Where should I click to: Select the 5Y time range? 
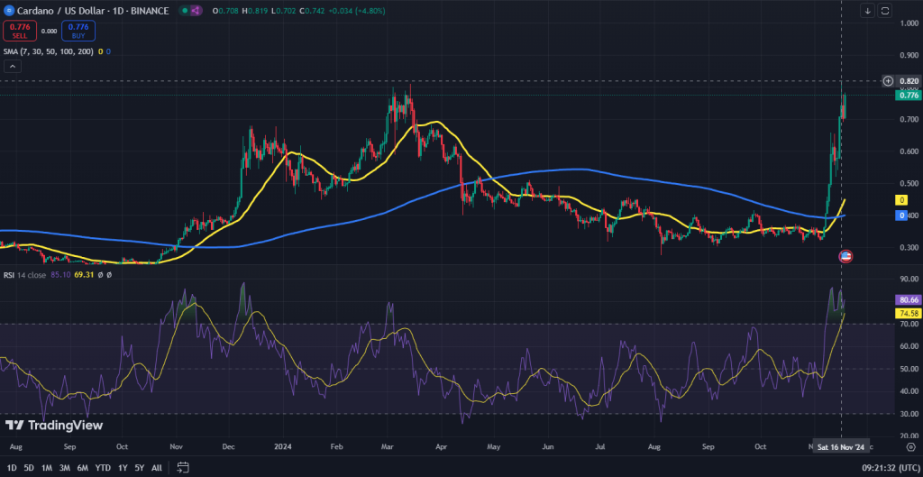coord(140,468)
